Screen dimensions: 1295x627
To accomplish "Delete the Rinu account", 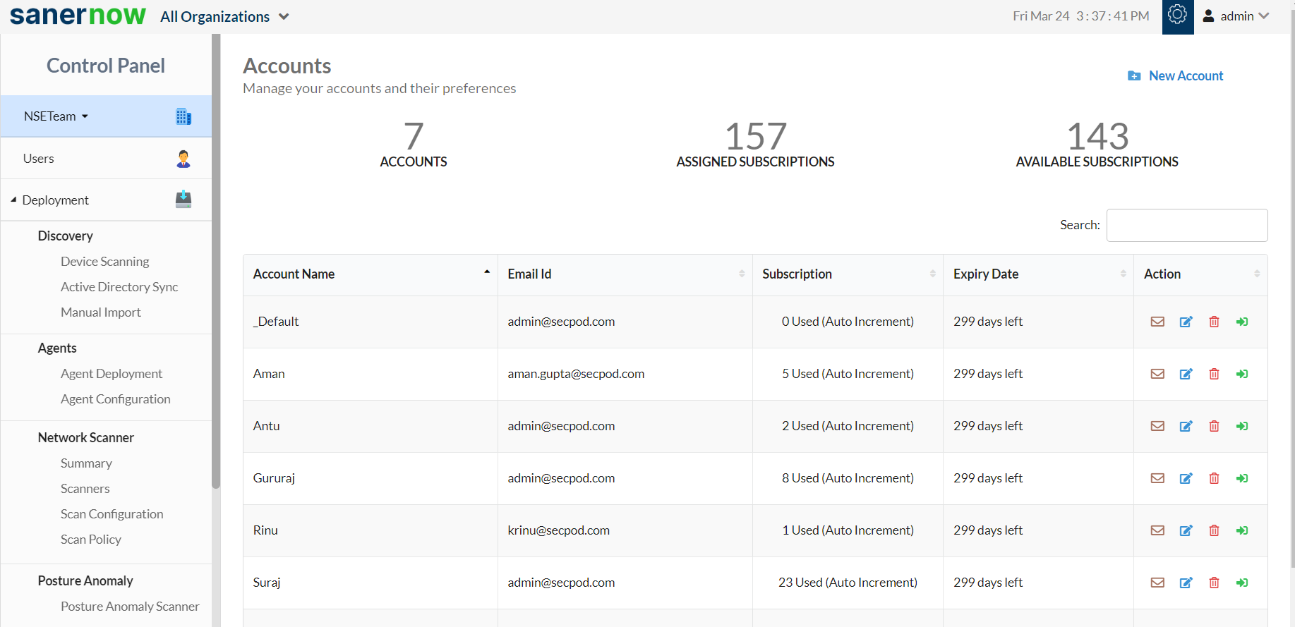I will point(1214,530).
